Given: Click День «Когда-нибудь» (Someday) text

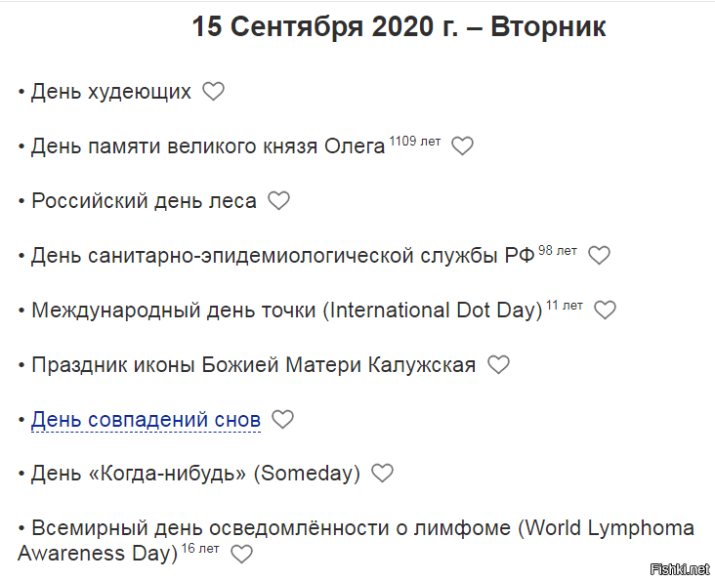Looking at the screenshot, I should click(x=195, y=474).
